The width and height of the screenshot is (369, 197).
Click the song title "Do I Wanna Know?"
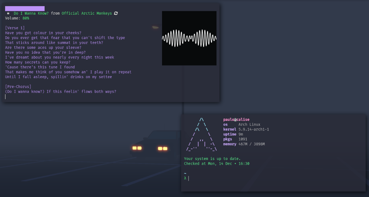31,13
